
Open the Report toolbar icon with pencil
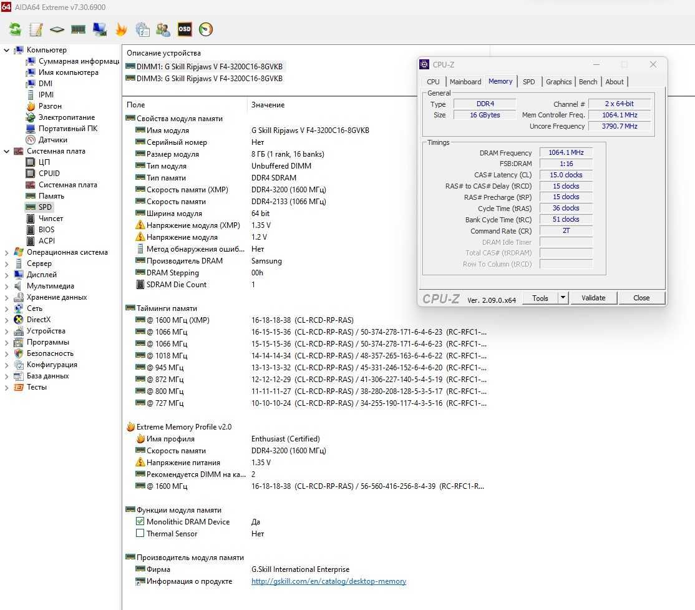coord(36,29)
